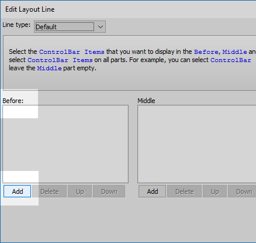This screenshot has width=256, height=243.
Task: Click Delete under the Before list
Action: coord(50,191)
